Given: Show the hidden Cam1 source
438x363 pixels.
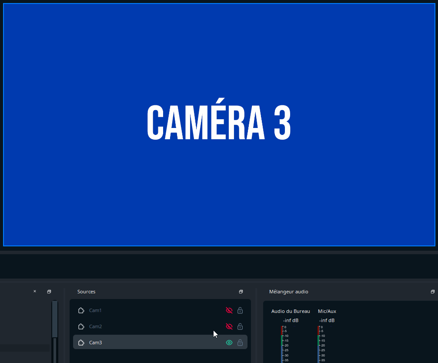Looking at the screenshot, I should tap(229, 310).
